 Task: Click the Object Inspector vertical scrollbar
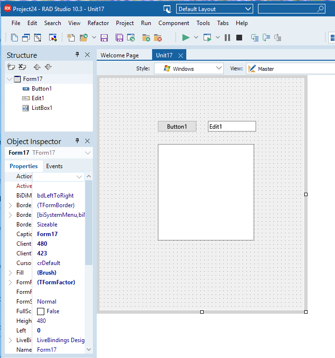89,222
